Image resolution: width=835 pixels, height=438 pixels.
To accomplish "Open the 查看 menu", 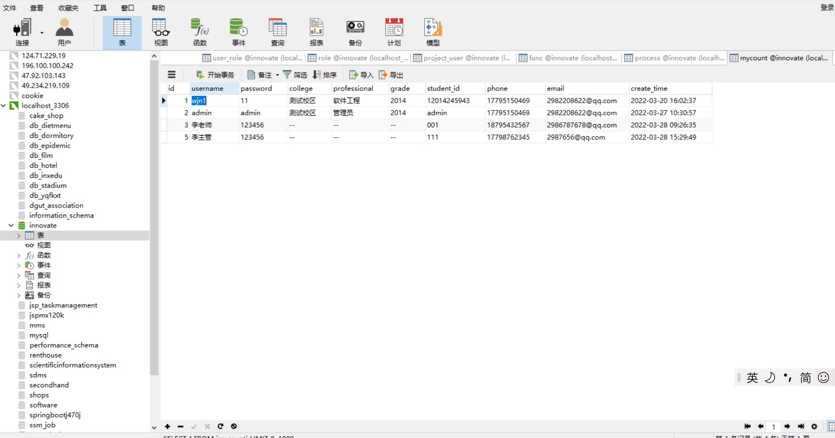I will [x=36, y=8].
